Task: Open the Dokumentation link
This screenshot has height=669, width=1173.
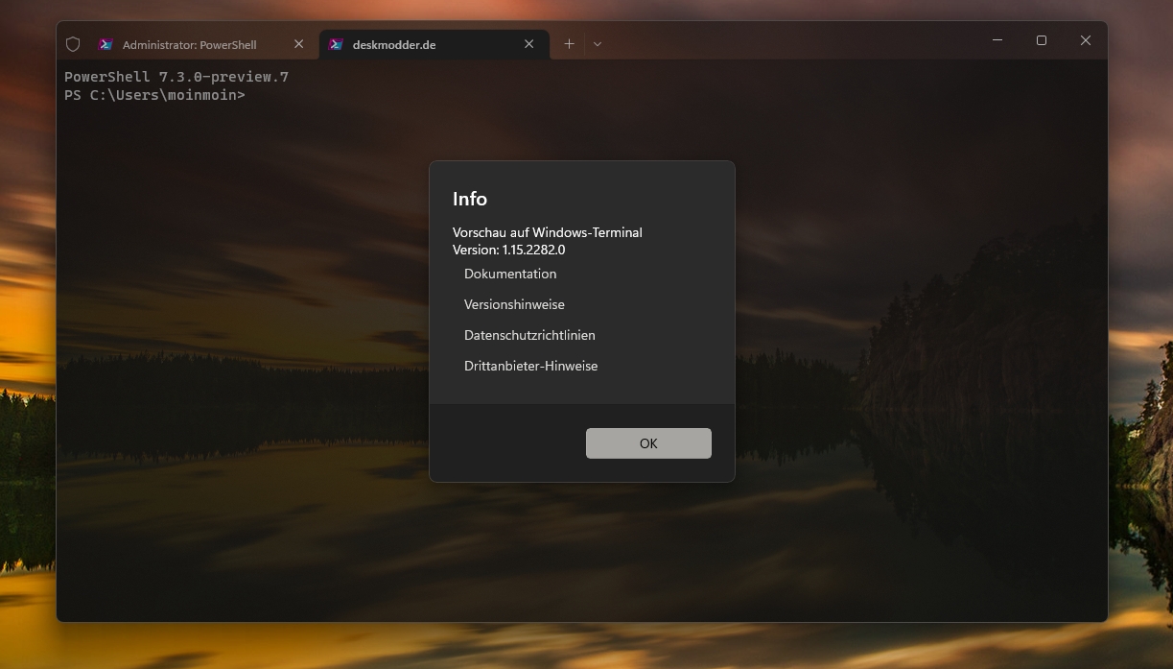Action: (x=510, y=274)
